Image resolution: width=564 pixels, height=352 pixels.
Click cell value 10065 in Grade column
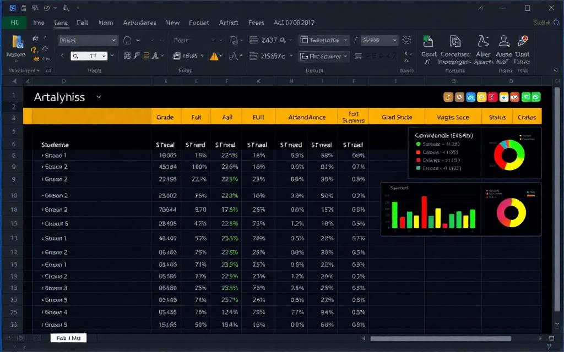pos(167,156)
